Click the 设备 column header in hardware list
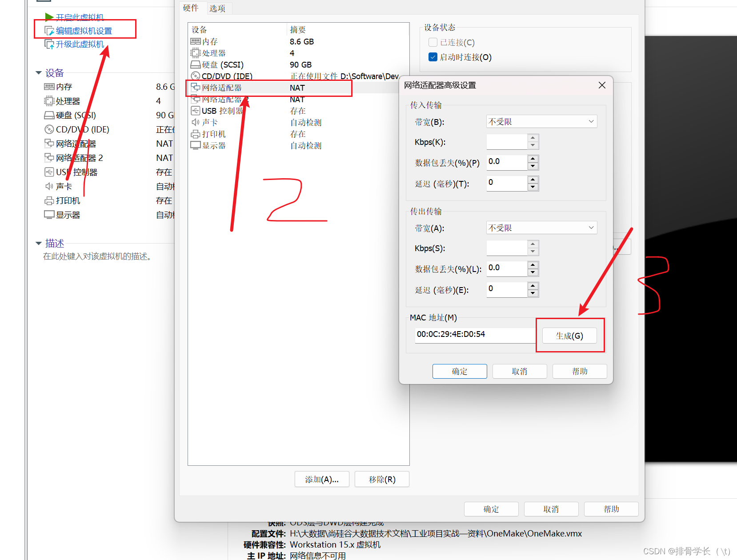Image resolution: width=737 pixels, height=560 pixels. pos(238,29)
